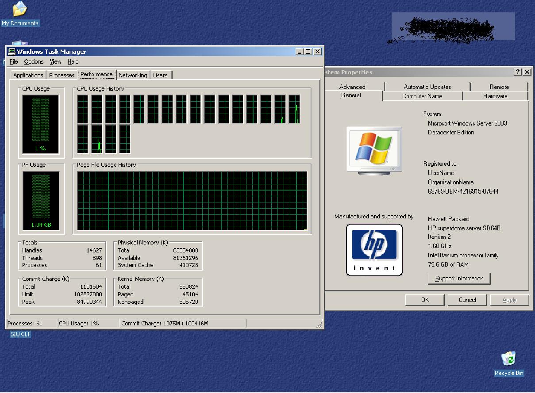Click the Commit Charge Peak value 84990344

90,302
